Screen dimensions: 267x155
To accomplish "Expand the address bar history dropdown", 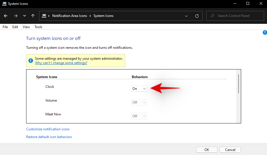I will click(x=186, y=16).
